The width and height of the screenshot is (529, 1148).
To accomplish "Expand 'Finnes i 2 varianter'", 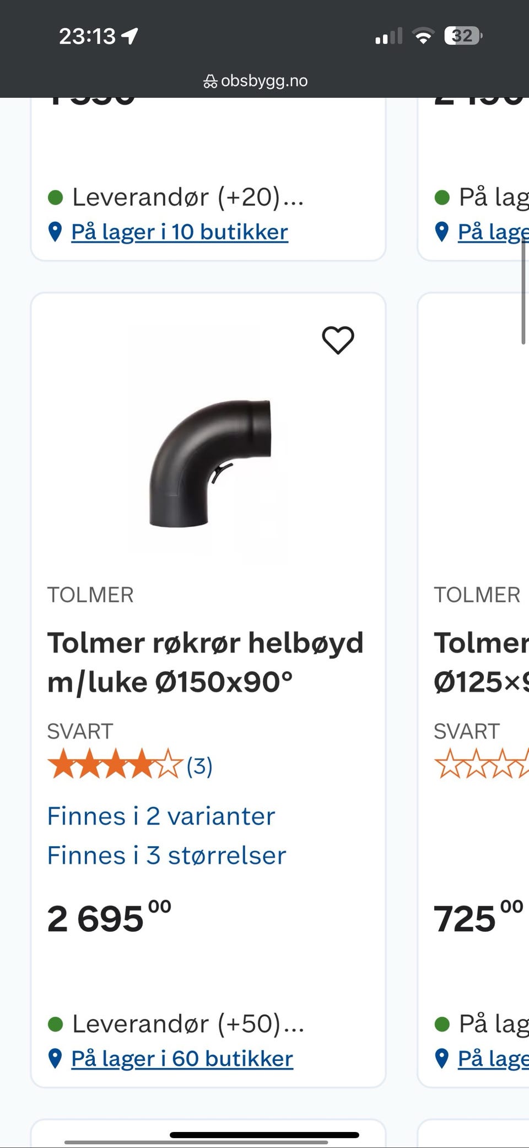I will point(161,816).
